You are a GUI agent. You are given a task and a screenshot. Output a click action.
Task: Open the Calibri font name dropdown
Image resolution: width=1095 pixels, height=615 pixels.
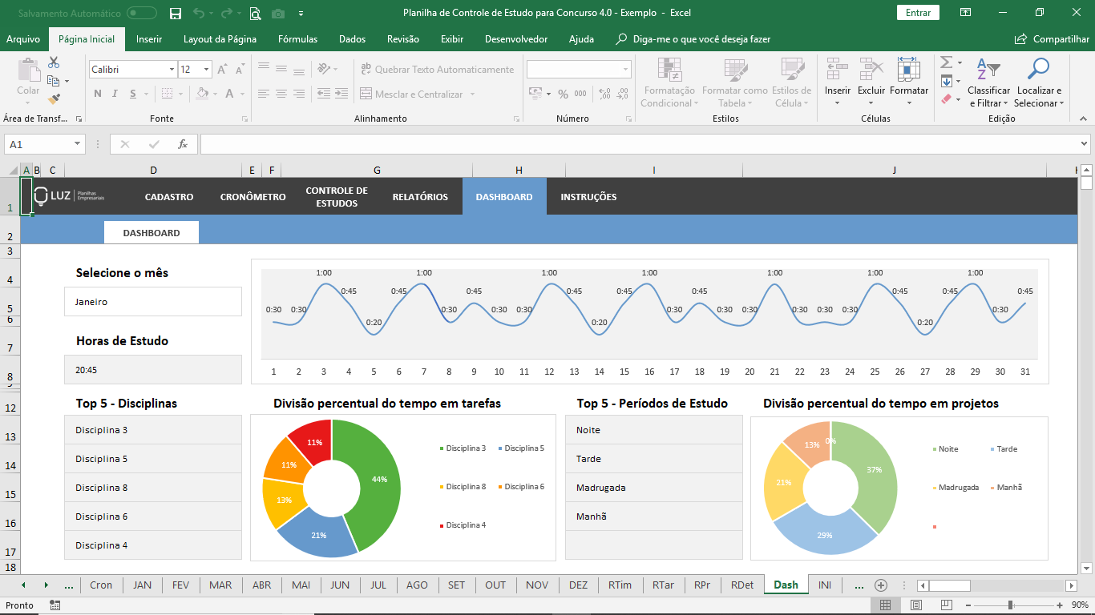pos(172,70)
